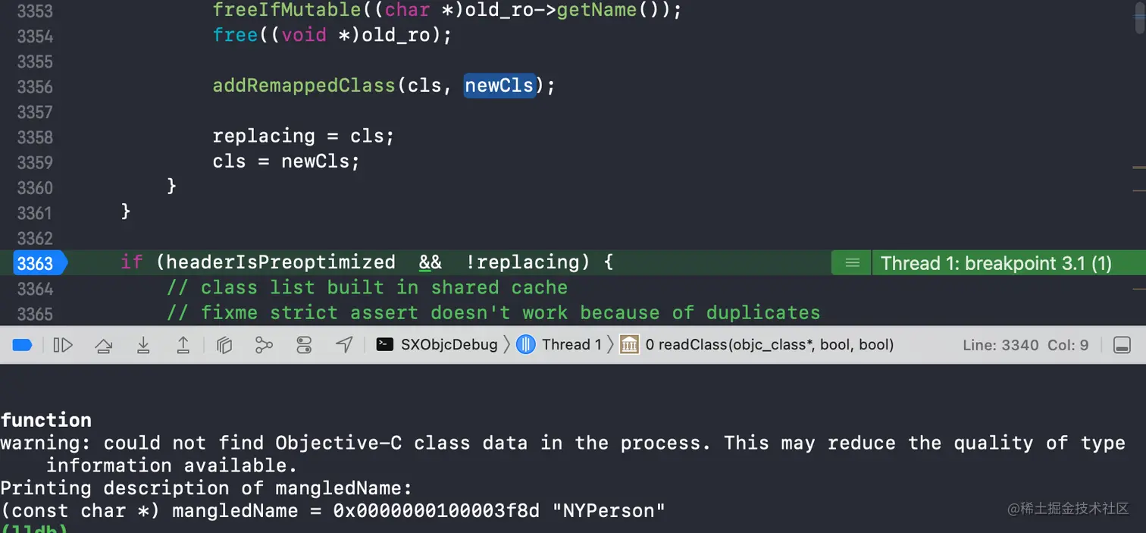Open the Environment Overrides control
The width and height of the screenshot is (1146, 533).
pos(304,345)
